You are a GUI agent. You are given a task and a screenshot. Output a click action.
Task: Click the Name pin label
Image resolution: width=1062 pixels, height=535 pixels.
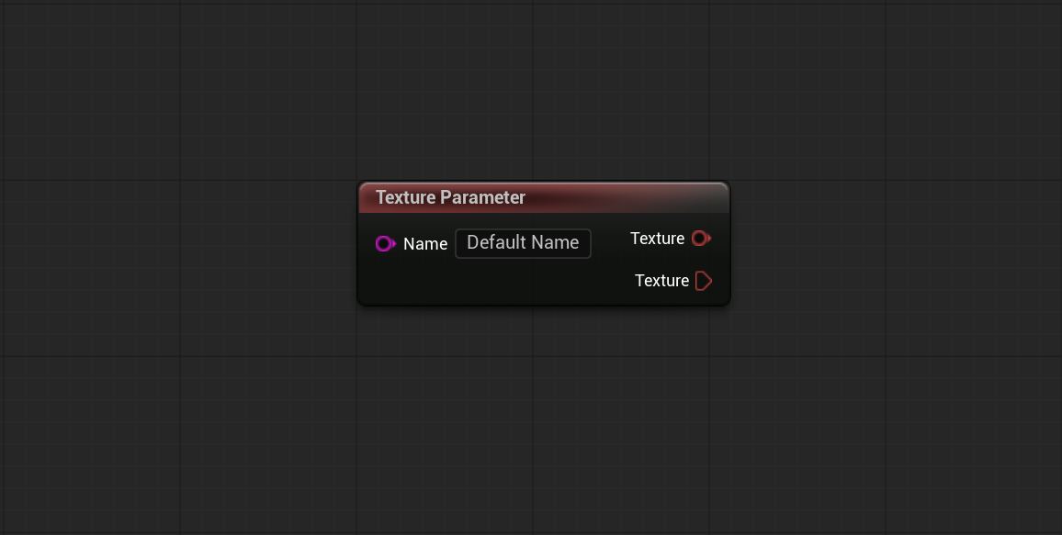[425, 244]
